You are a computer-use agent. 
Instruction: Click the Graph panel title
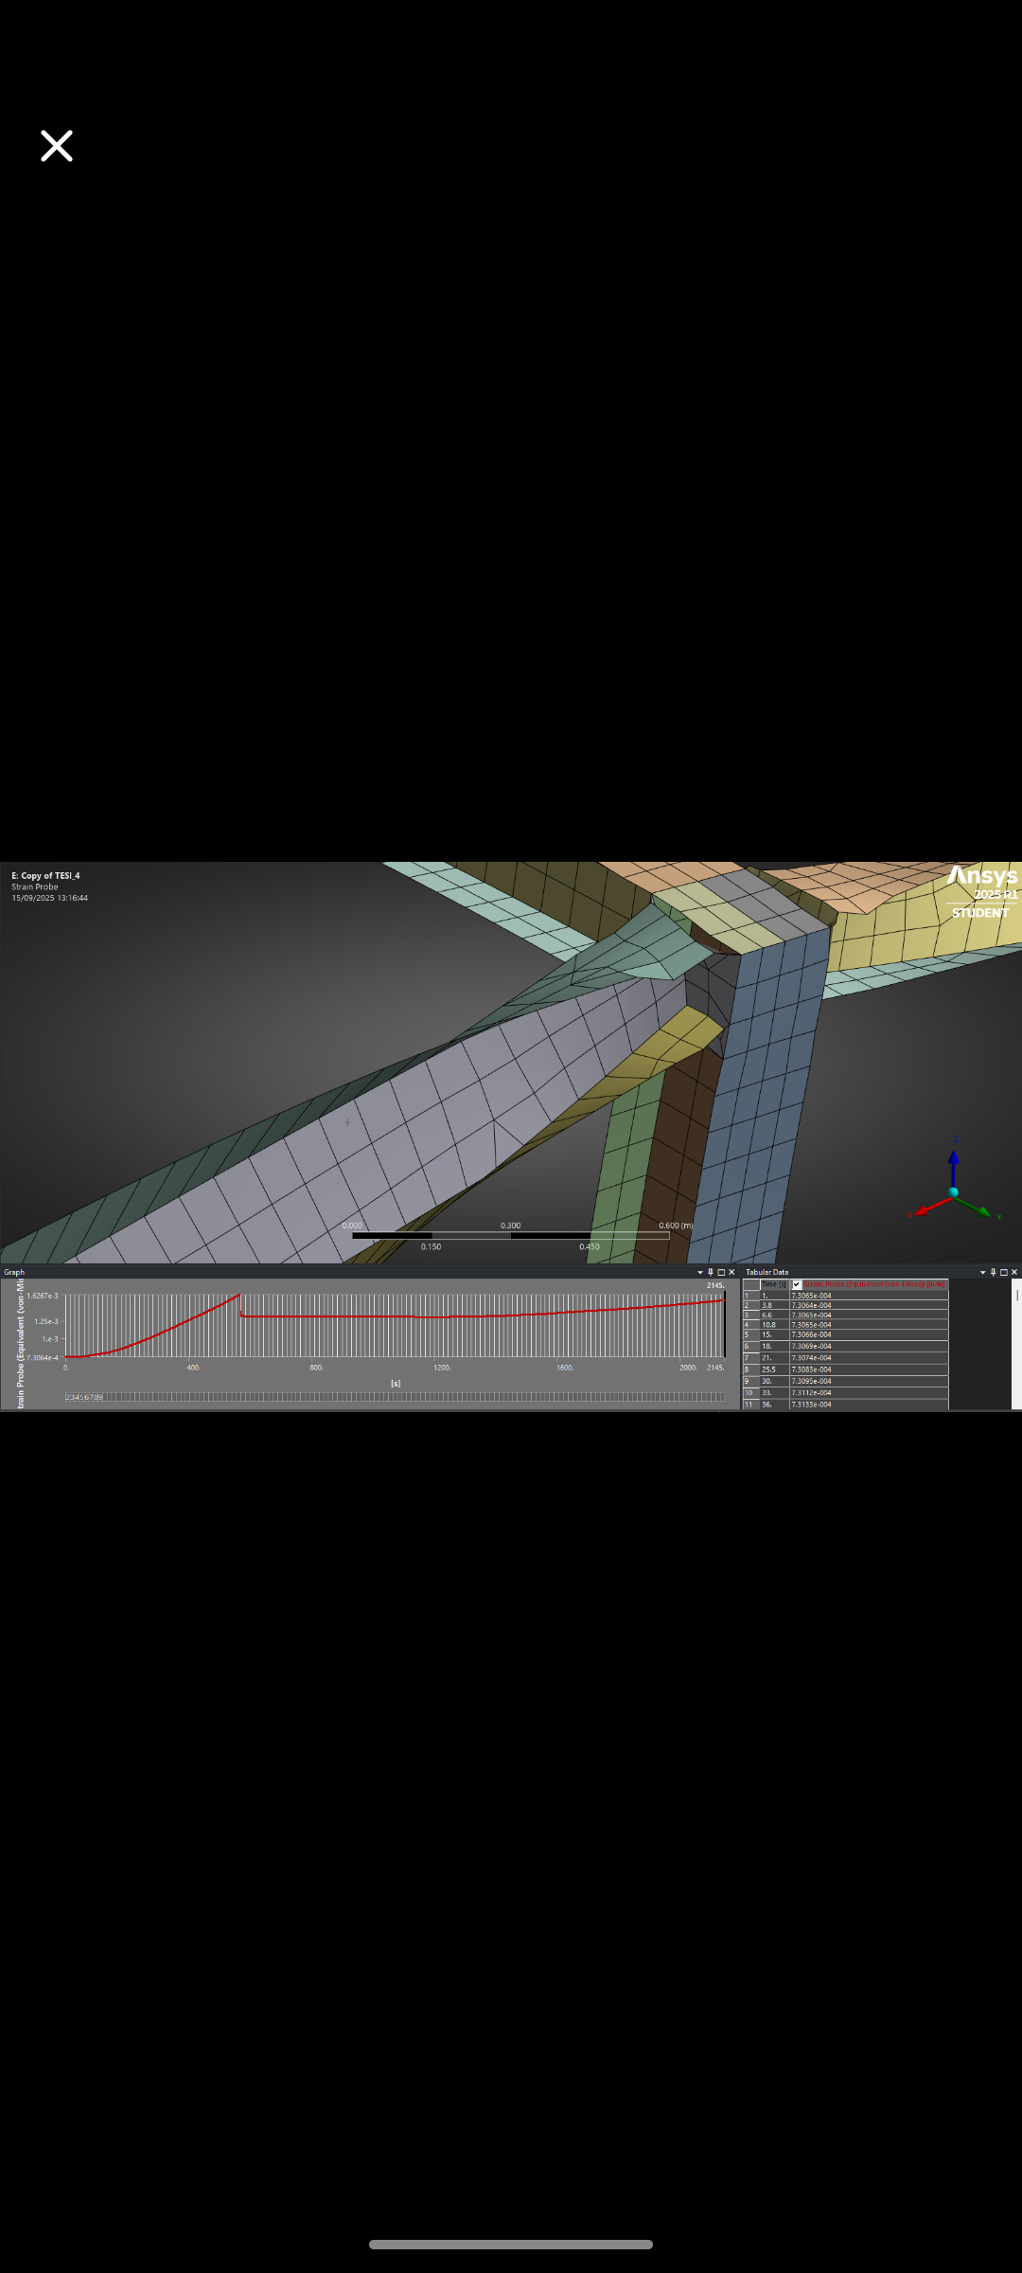click(14, 1272)
